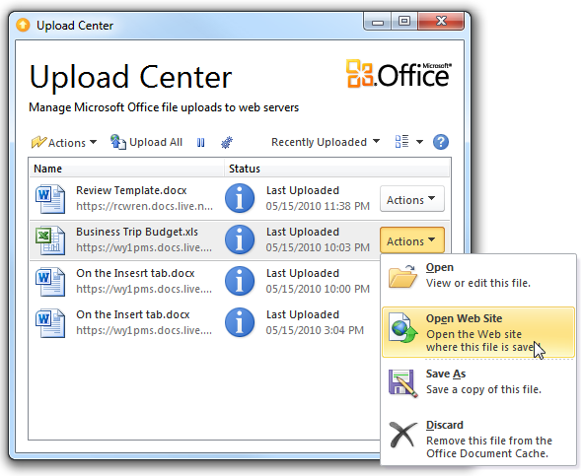Open the toolbar Actions menu

pos(64,142)
